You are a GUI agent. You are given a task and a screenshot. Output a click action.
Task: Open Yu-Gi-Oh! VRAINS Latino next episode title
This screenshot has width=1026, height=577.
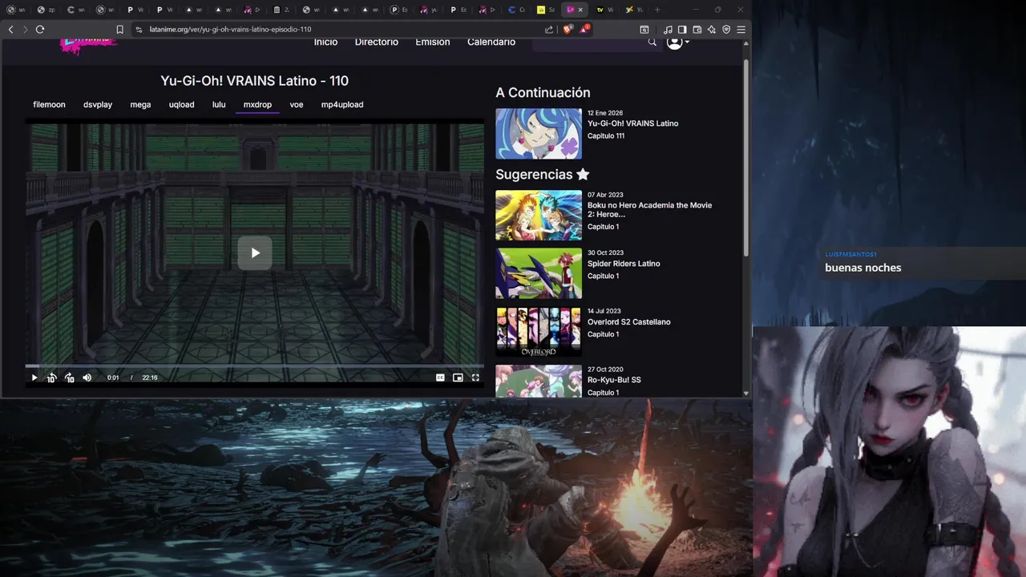pyautogui.click(x=632, y=123)
